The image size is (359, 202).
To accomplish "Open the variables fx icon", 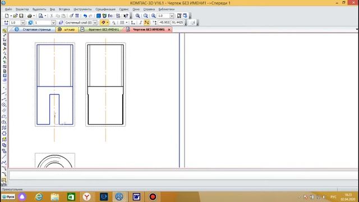I will [111, 16].
